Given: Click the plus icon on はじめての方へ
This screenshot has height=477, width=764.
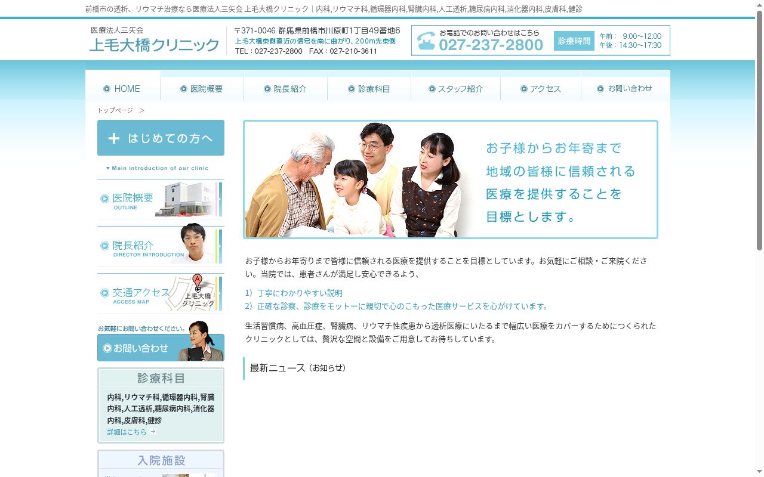Looking at the screenshot, I should tap(114, 138).
